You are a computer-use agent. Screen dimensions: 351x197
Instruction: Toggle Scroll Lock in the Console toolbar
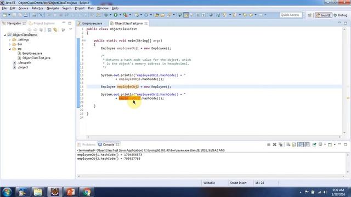click(294, 144)
